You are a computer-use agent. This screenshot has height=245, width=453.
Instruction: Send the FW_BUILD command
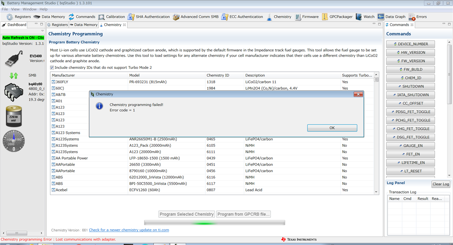click(411, 70)
